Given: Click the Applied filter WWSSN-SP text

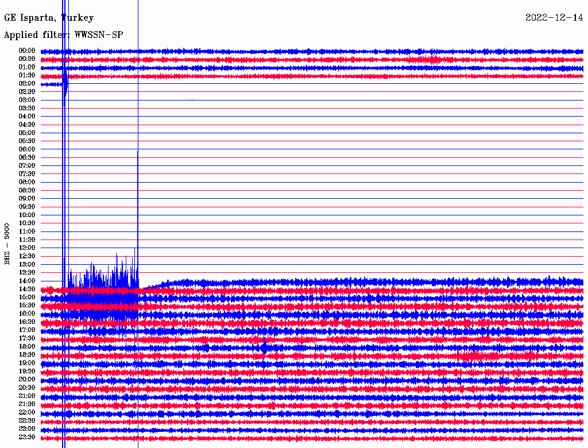Looking at the screenshot, I should point(63,35).
